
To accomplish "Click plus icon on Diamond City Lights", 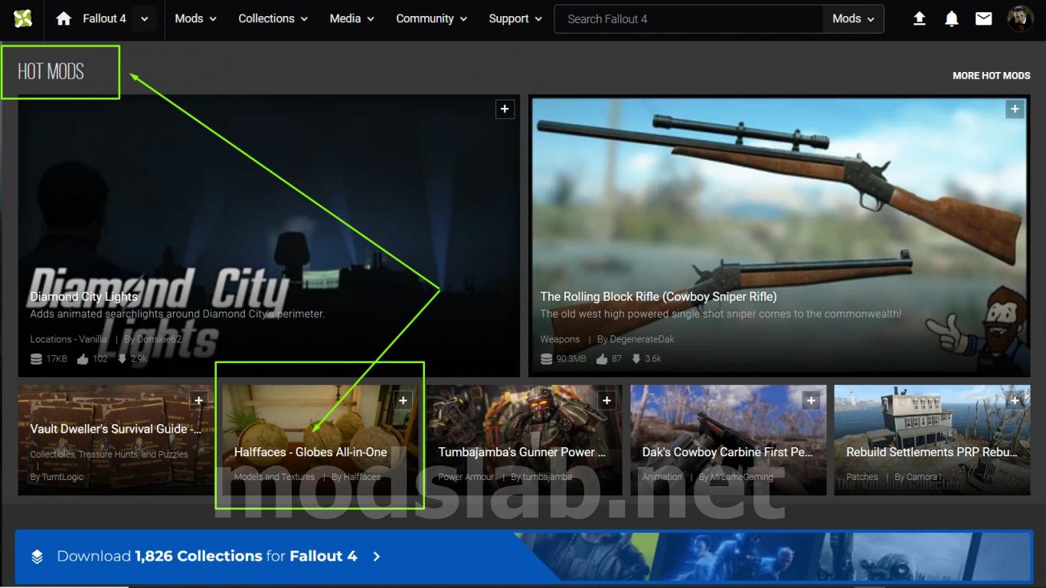I will pos(505,109).
